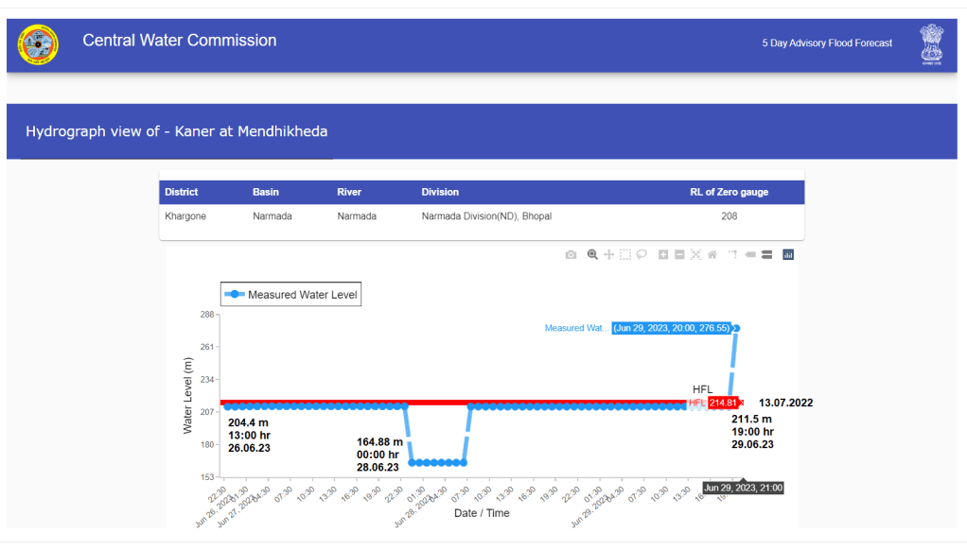
Task: Reset axes with the home icon
Action: (x=712, y=254)
